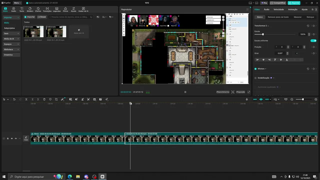Open the Filtros panel
The width and height of the screenshot is (320, 180).
coord(65,9)
